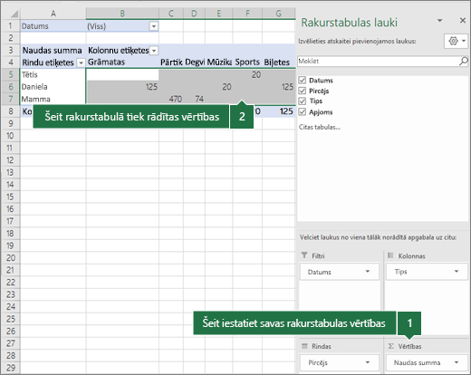
Task: Open Naudas summa dropdown in Vērtības area
Action: [x=457, y=362]
